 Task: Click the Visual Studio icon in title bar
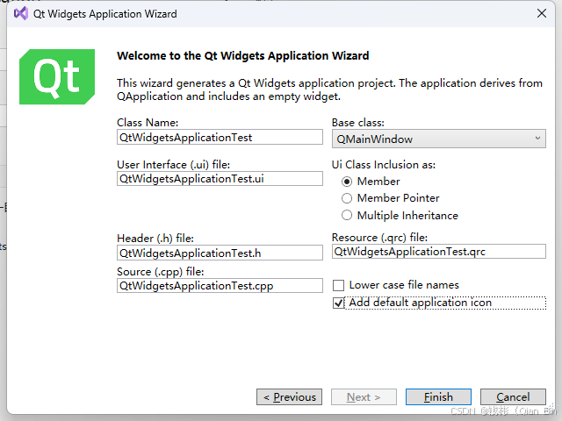21,14
